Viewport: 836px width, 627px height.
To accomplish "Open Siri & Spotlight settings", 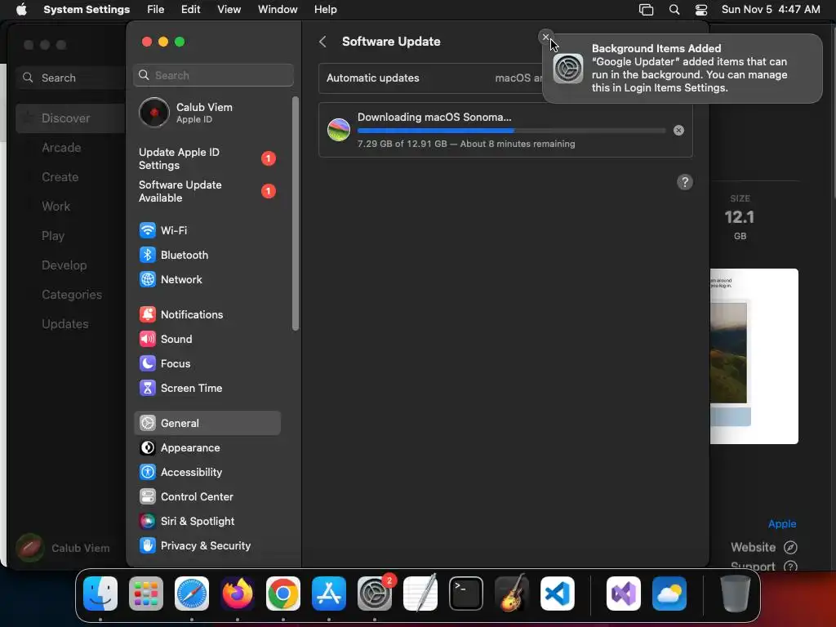I will coord(207,522).
